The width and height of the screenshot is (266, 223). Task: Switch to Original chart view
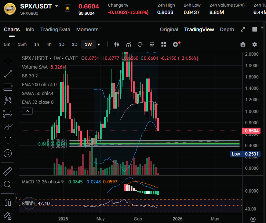point(169,29)
